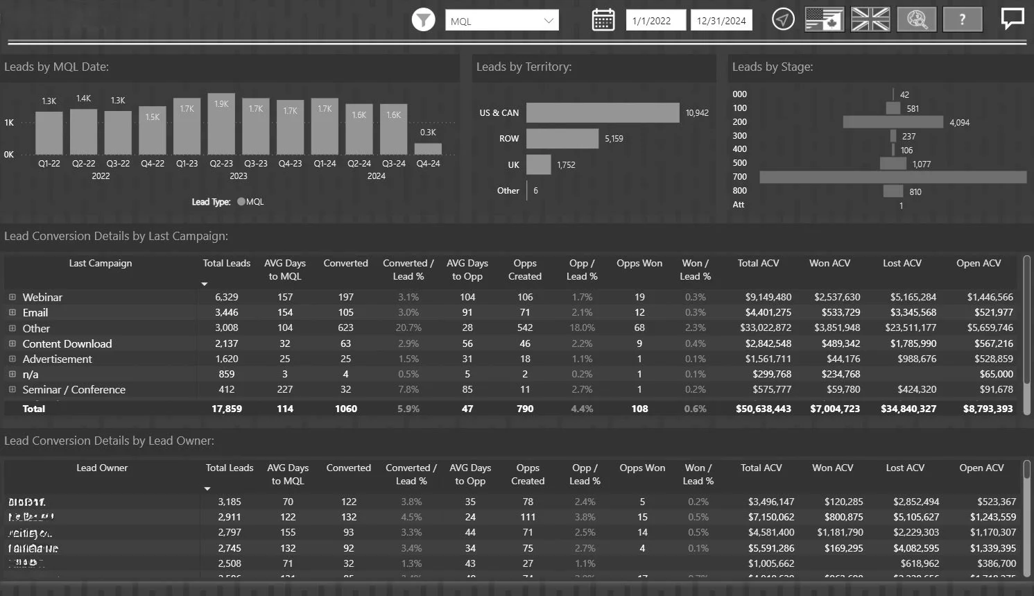Edit the end date 12/31/2024 field

coord(721,21)
